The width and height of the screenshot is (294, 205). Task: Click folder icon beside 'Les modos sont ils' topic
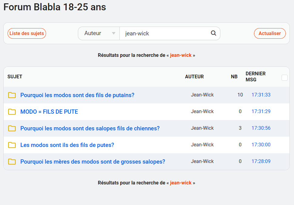12,145
